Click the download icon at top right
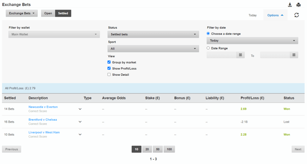Viewport: 307px width, 164px height. coord(290,5)
